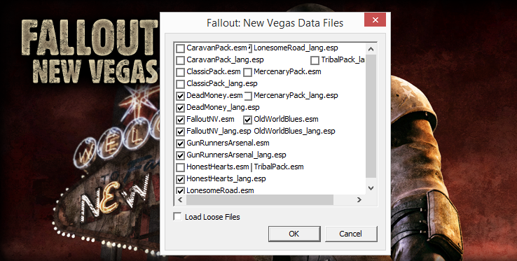Tick the MercenaryPack.esm checkbox
The height and width of the screenshot is (261, 517).
click(247, 72)
